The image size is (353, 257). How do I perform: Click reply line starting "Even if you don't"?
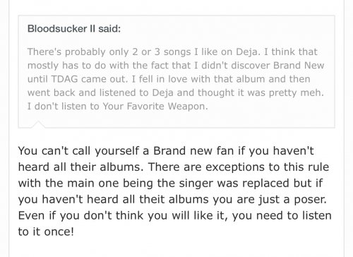(x=174, y=216)
